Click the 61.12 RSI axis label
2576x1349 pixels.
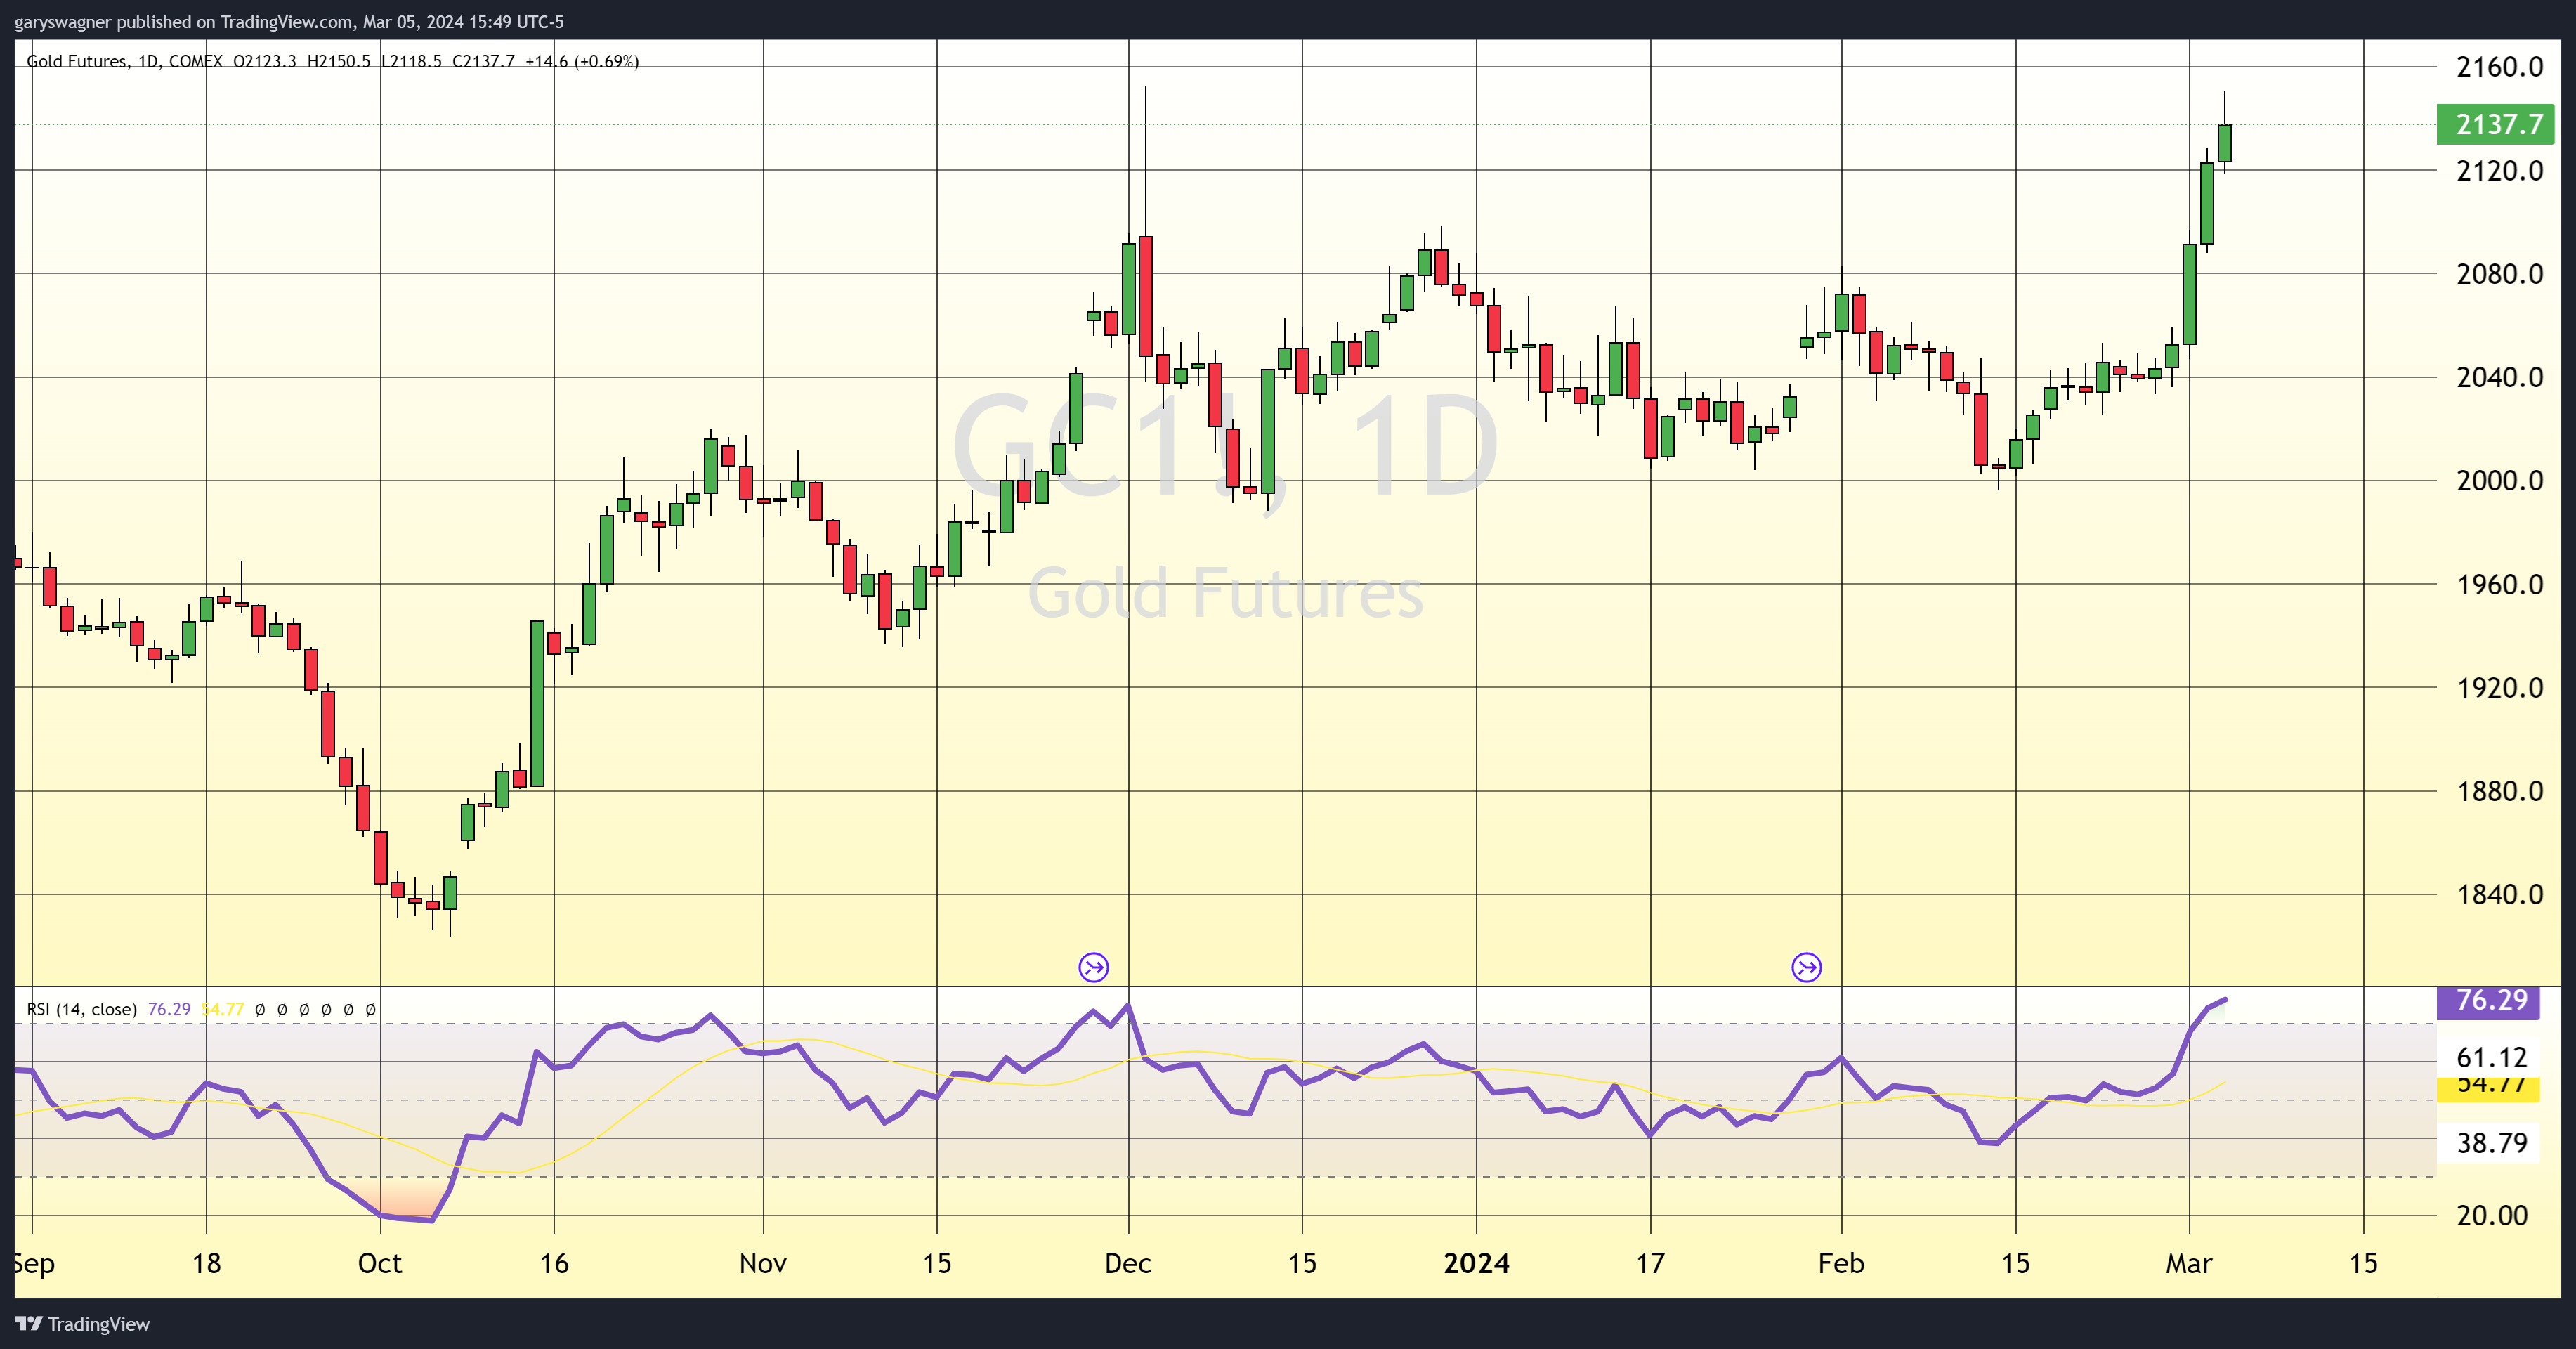point(2491,1057)
